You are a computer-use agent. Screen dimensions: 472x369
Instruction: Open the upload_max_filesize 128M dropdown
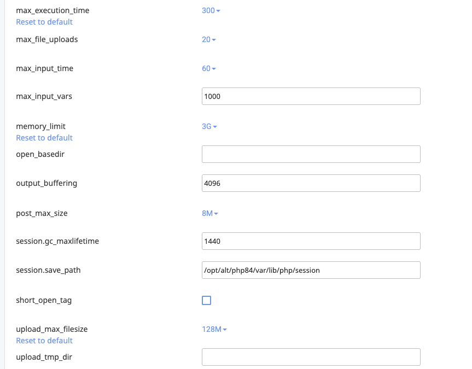214,329
